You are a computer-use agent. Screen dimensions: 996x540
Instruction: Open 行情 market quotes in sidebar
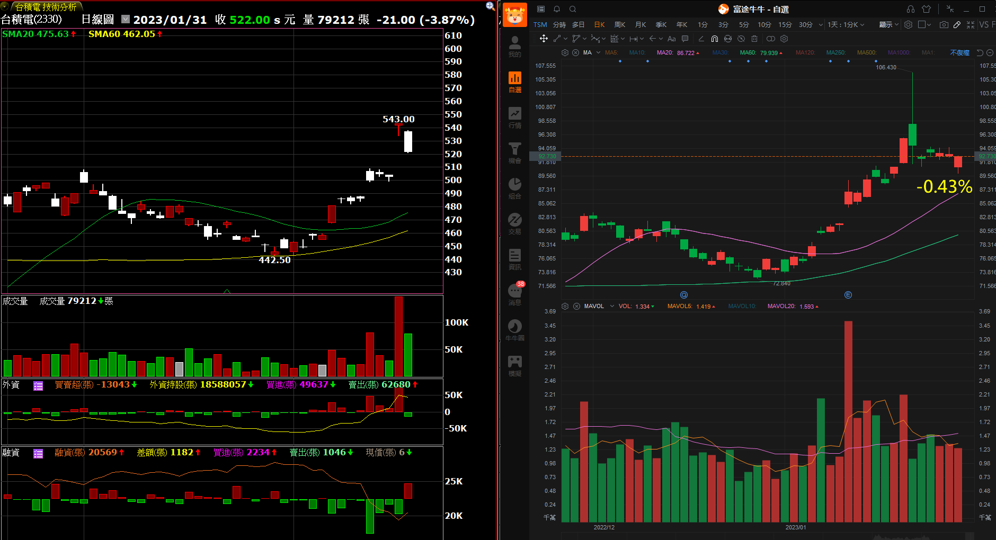[x=514, y=118]
